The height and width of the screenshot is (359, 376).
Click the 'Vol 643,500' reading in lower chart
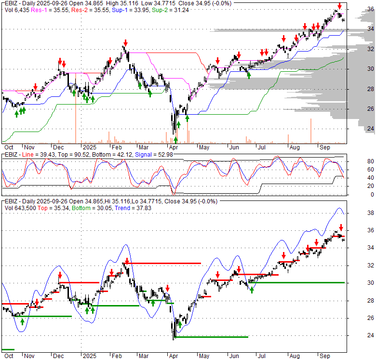pyautogui.click(x=20, y=208)
